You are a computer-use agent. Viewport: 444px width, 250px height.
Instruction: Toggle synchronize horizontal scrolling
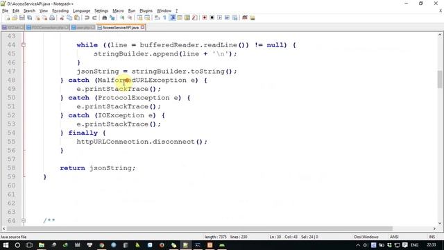point(147,18)
